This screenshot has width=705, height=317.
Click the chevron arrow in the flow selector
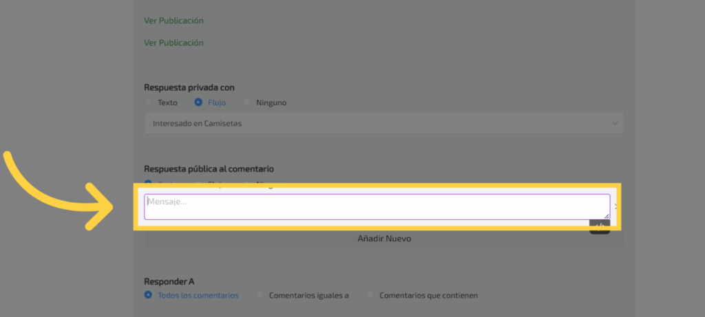pos(615,124)
